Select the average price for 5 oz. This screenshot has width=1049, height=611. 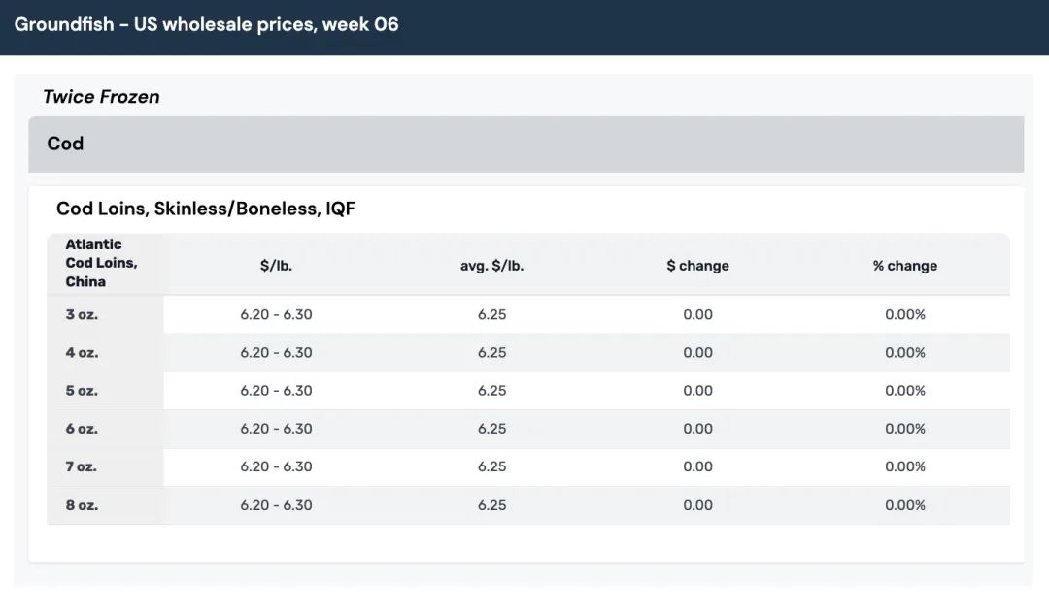[x=491, y=391]
